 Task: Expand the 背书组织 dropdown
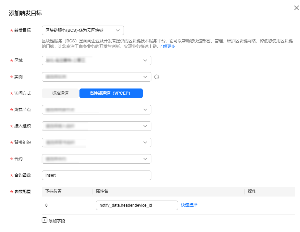pos(97,142)
